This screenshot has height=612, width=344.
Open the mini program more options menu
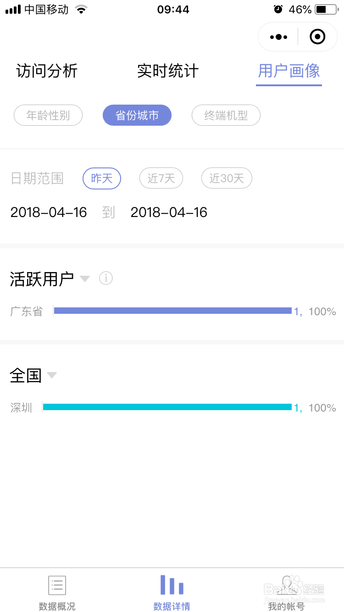click(x=279, y=37)
